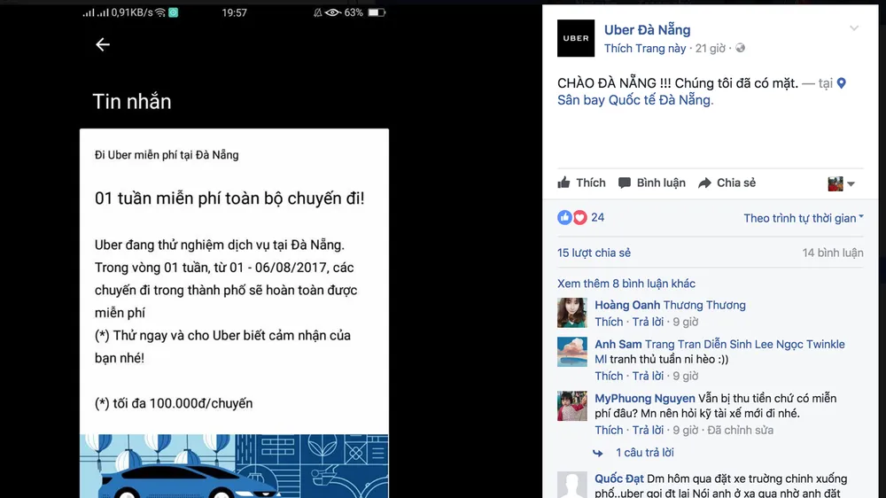The width and height of the screenshot is (886, 498).
Task: Reply to Hoàng Oanh's comment
Action: (648, 322)
